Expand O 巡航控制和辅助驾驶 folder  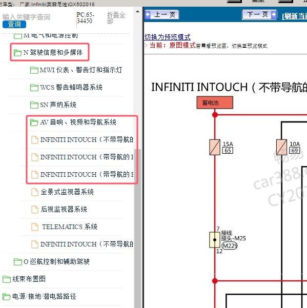[x=52, y=261]
